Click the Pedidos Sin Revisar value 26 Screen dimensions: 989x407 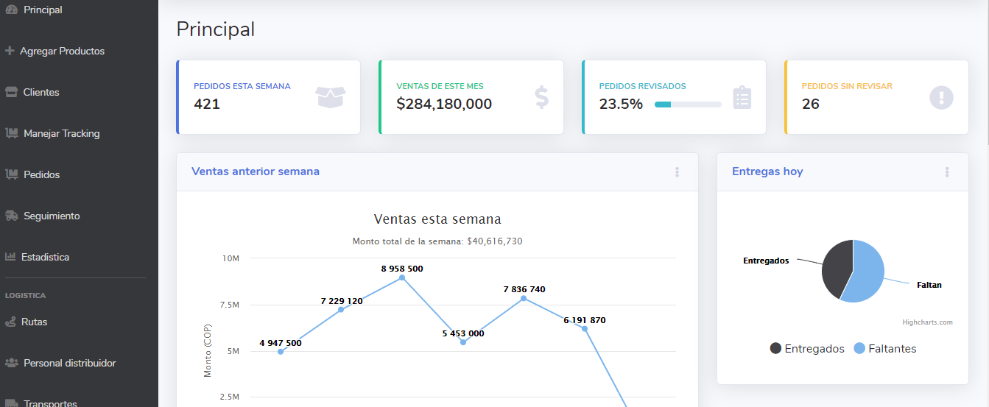coord(810,104)
